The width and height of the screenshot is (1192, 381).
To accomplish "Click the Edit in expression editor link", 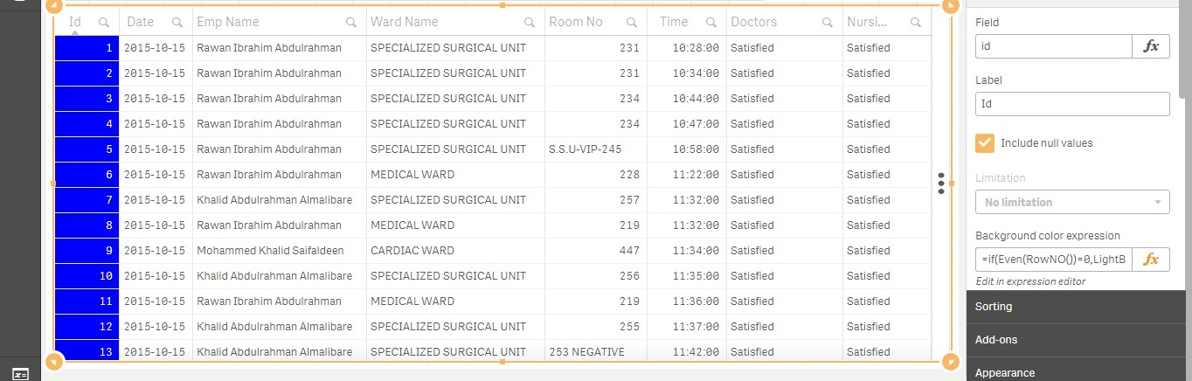I will coord(1030,281).
